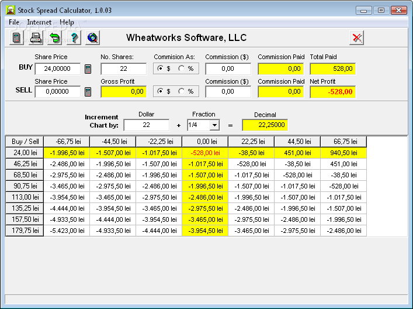Click the red X exit icon
This screenshot has height=309, width=413.
tap(357, 37)
